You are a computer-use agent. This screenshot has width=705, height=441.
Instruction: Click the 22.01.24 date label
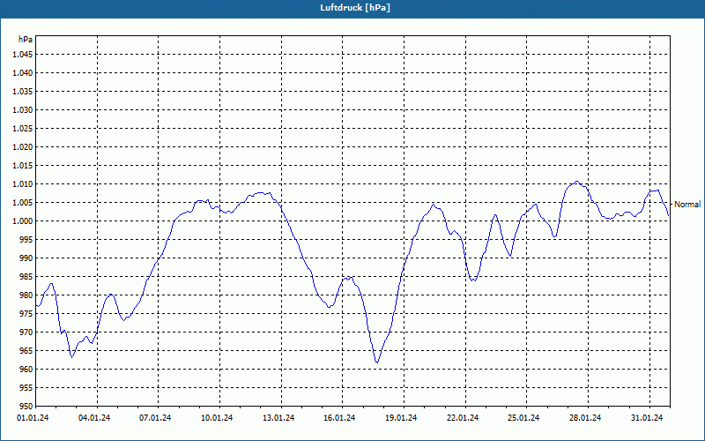click(x=463, y=418)
